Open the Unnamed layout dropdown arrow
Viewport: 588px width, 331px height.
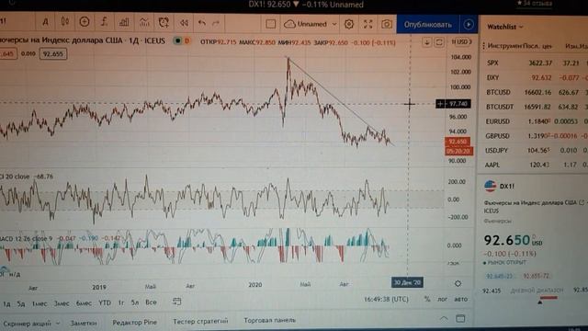click(x=334, y=25)
